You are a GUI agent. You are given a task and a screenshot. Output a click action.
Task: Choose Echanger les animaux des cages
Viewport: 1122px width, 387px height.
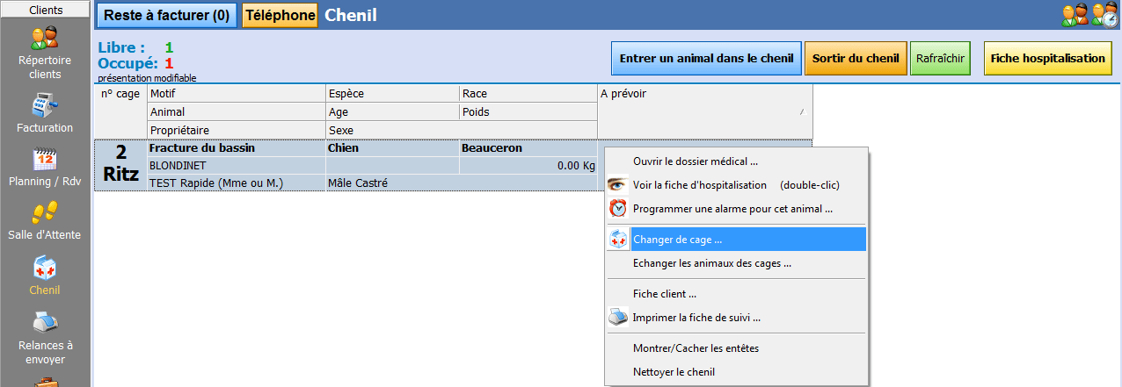click(711, 263)
